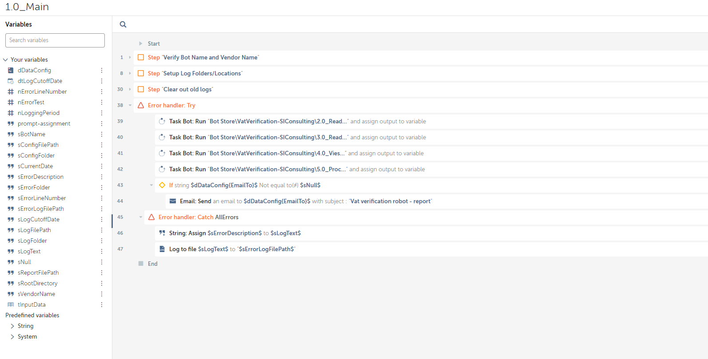Toggle the Step box for Setup Log Folders
Viewport: 708px width, 359px height.
141,73
